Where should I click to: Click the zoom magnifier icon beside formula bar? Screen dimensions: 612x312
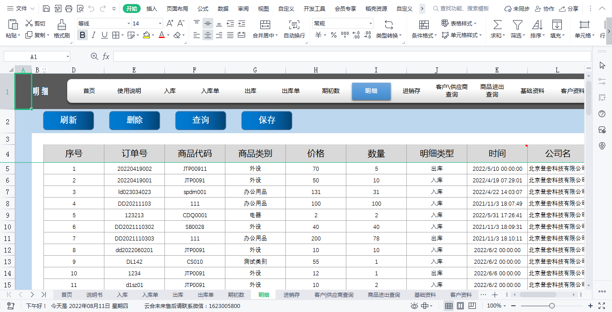(95, 56)
